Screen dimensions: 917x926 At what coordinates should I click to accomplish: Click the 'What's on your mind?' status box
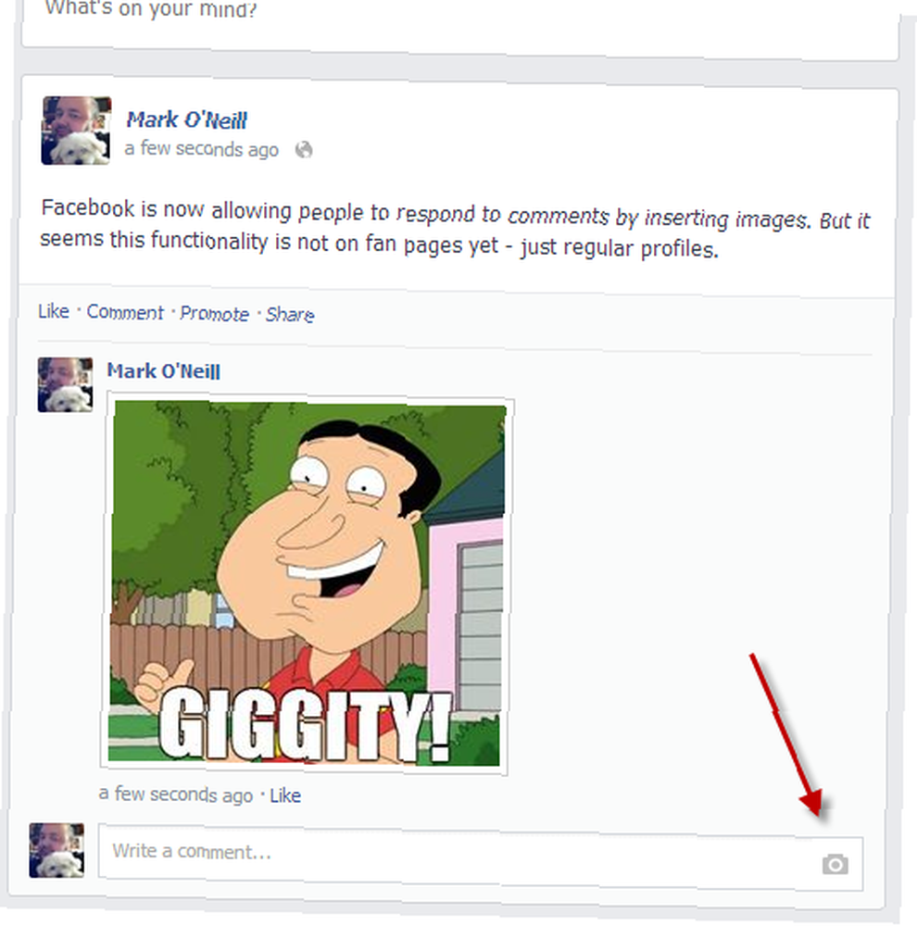point(459,24)
